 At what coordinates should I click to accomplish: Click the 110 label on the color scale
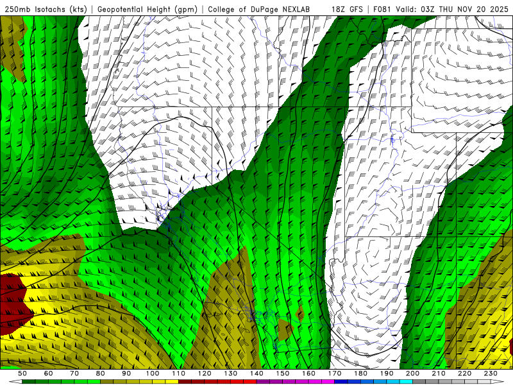179,373
